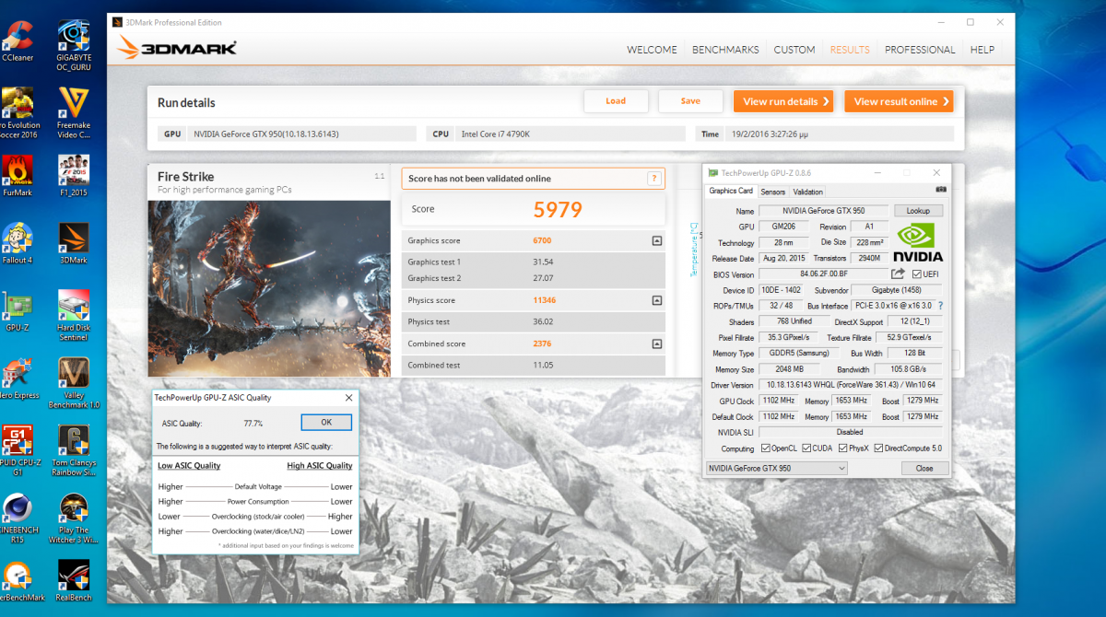Viewport: 1106px width, 617px height.
Task: Click the Fire Strike score 5979
Action: (559, 210)
